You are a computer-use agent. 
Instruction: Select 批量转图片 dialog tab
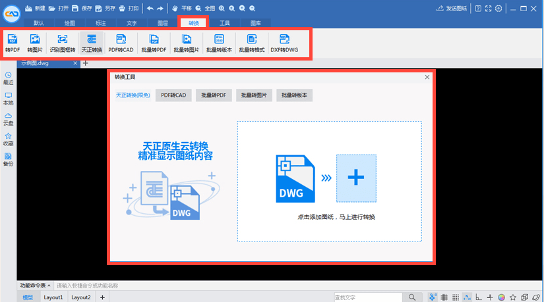pyautogui.click(x=254, y=95)
